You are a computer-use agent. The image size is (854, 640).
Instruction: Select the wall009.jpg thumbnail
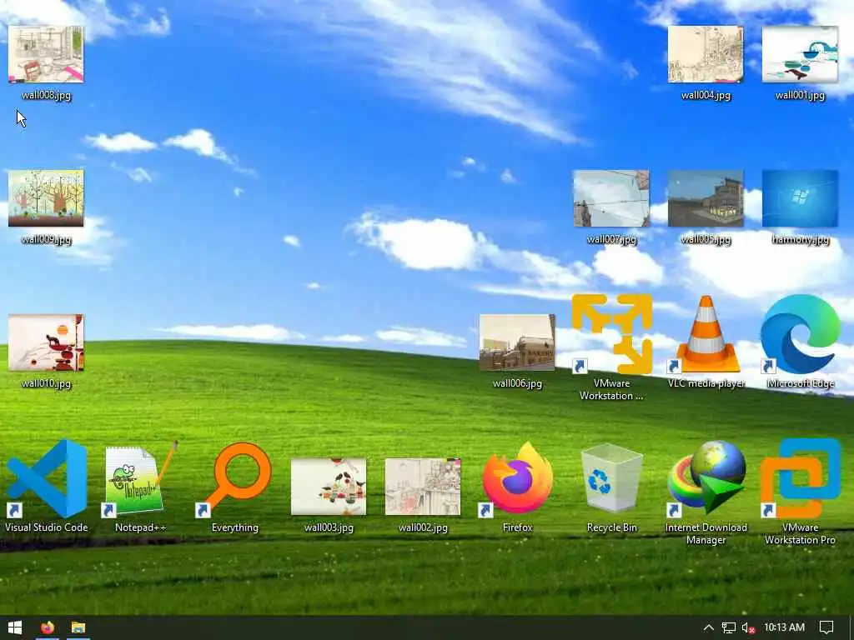47,198
